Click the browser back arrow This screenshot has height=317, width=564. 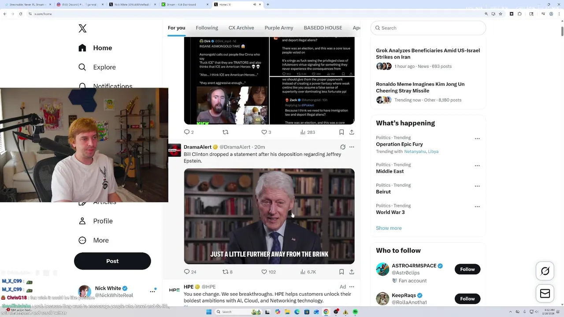pyautogui.click(x=5, y=14)
